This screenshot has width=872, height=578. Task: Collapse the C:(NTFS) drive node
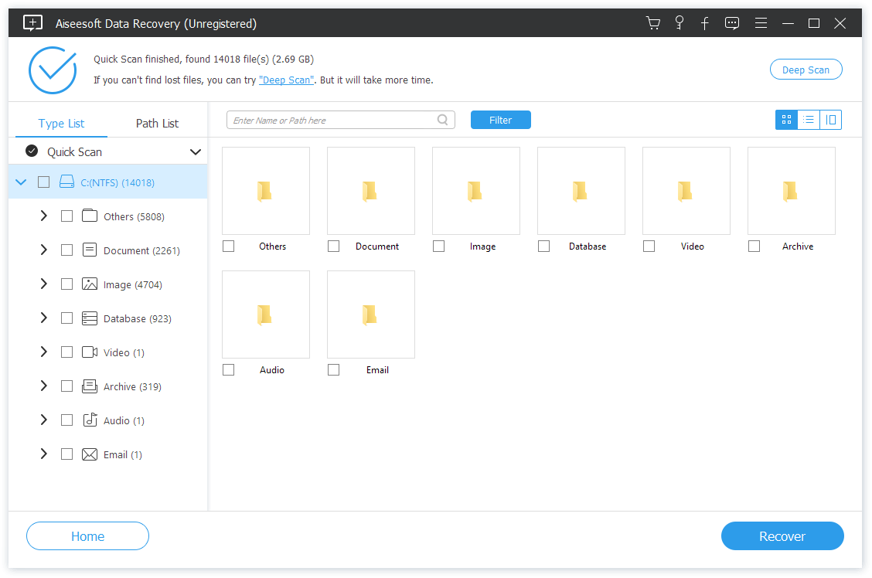(x=21, y=182)
